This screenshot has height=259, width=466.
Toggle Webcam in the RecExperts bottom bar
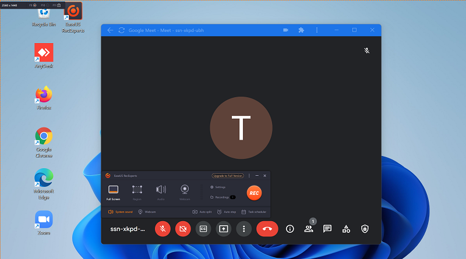click(x=147, y=212)
